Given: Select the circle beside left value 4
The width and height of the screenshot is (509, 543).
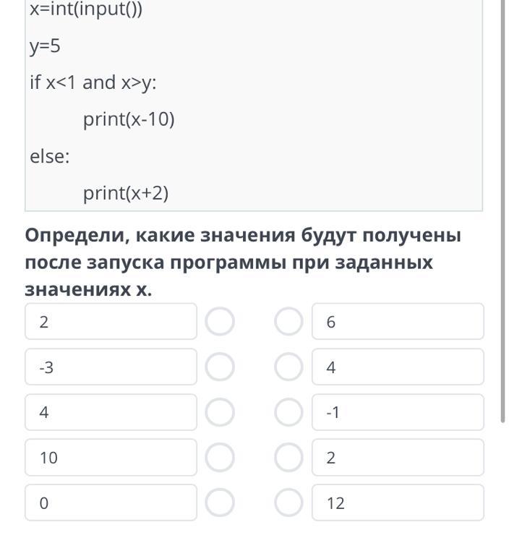Looking at the screenshot, I should click(220, 413).
